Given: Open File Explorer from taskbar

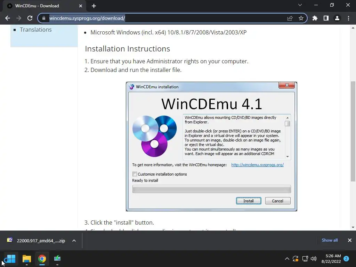Looking at the screenshot, I should [x=26, y=259].
